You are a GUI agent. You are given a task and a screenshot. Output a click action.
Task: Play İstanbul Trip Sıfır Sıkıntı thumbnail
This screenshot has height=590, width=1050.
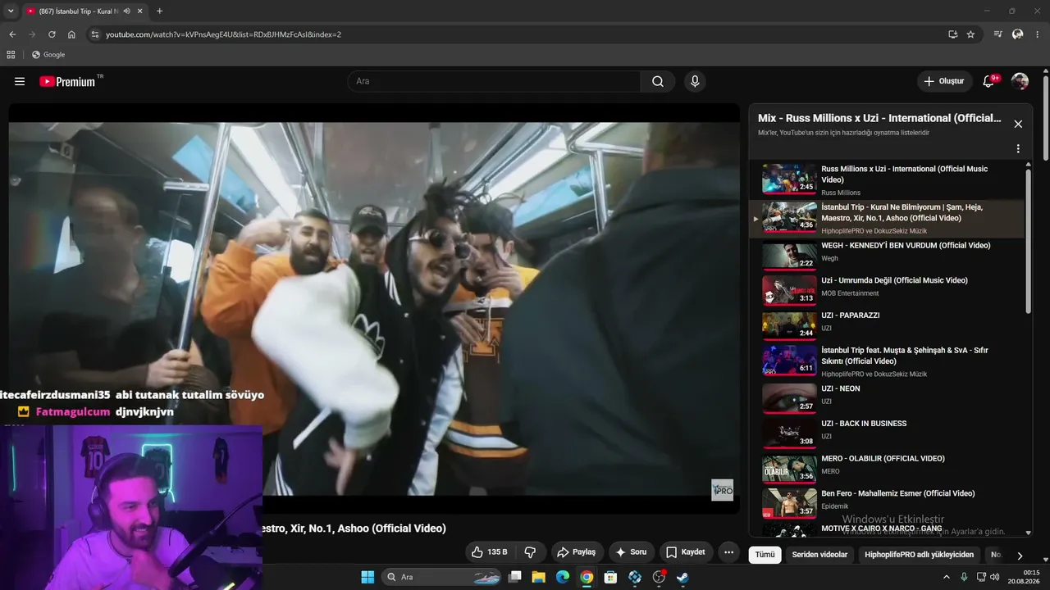789,361
